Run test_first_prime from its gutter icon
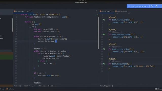 [104, 20]
